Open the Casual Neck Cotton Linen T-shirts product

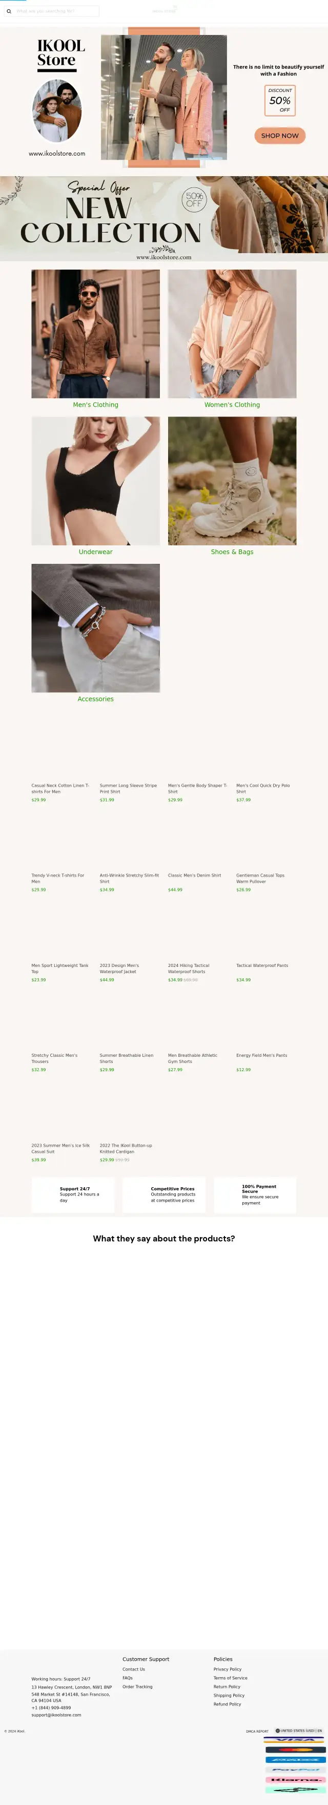click(x=60, y=788)
